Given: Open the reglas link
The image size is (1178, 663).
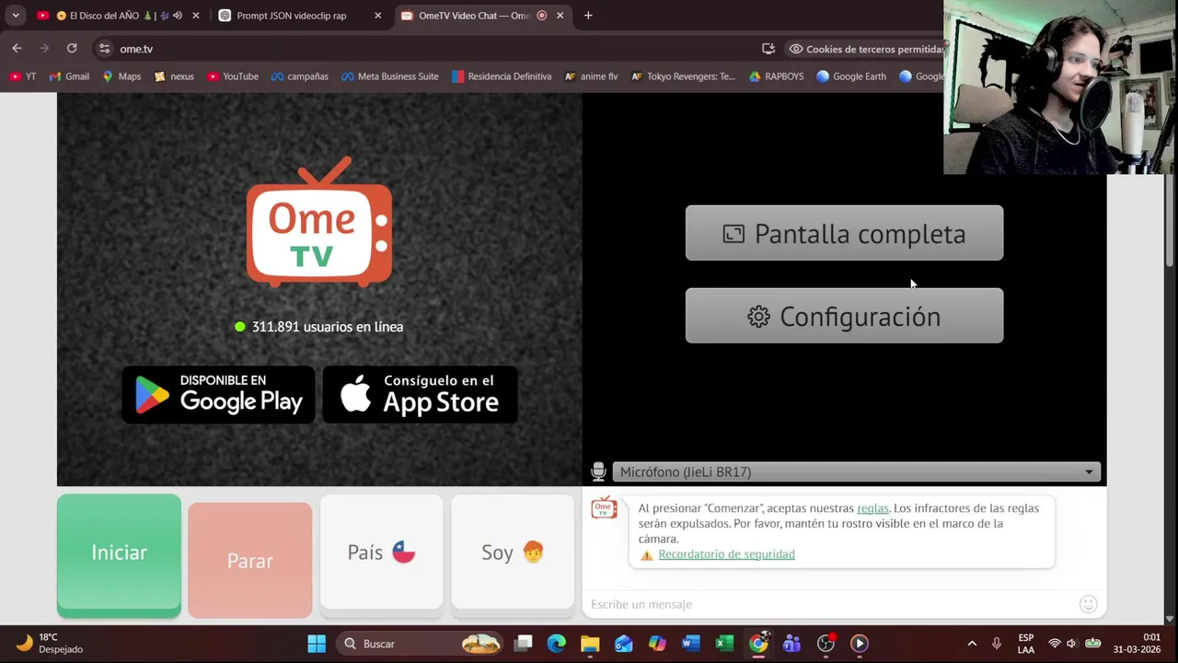Looking at the screenshot, I should click(872, 508).
